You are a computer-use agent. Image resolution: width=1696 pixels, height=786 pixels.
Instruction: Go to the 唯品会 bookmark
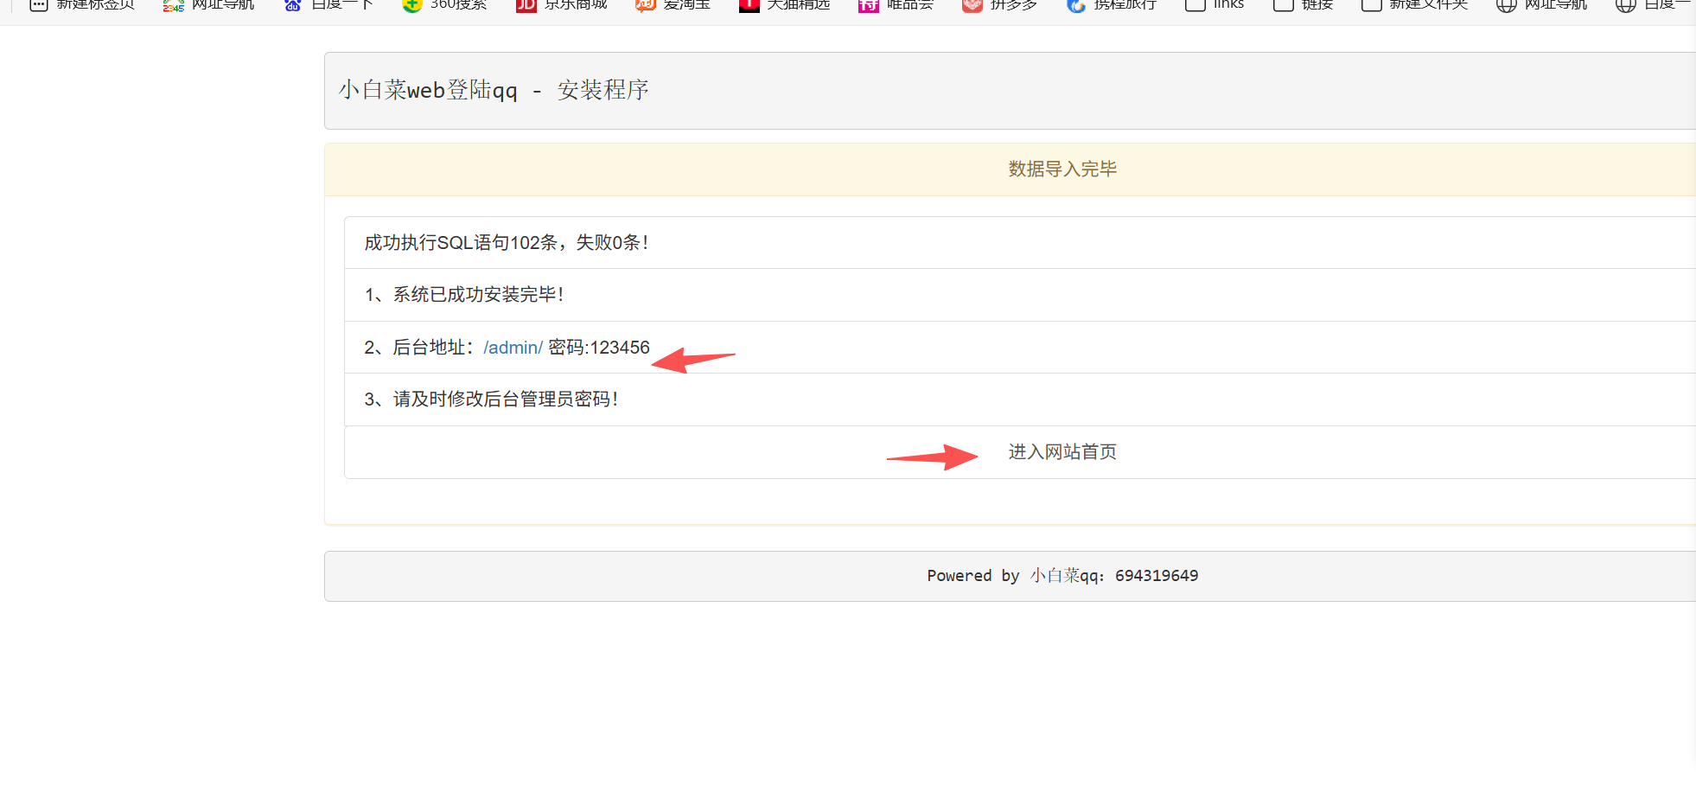pyautogui.click(x=896, y=5)
